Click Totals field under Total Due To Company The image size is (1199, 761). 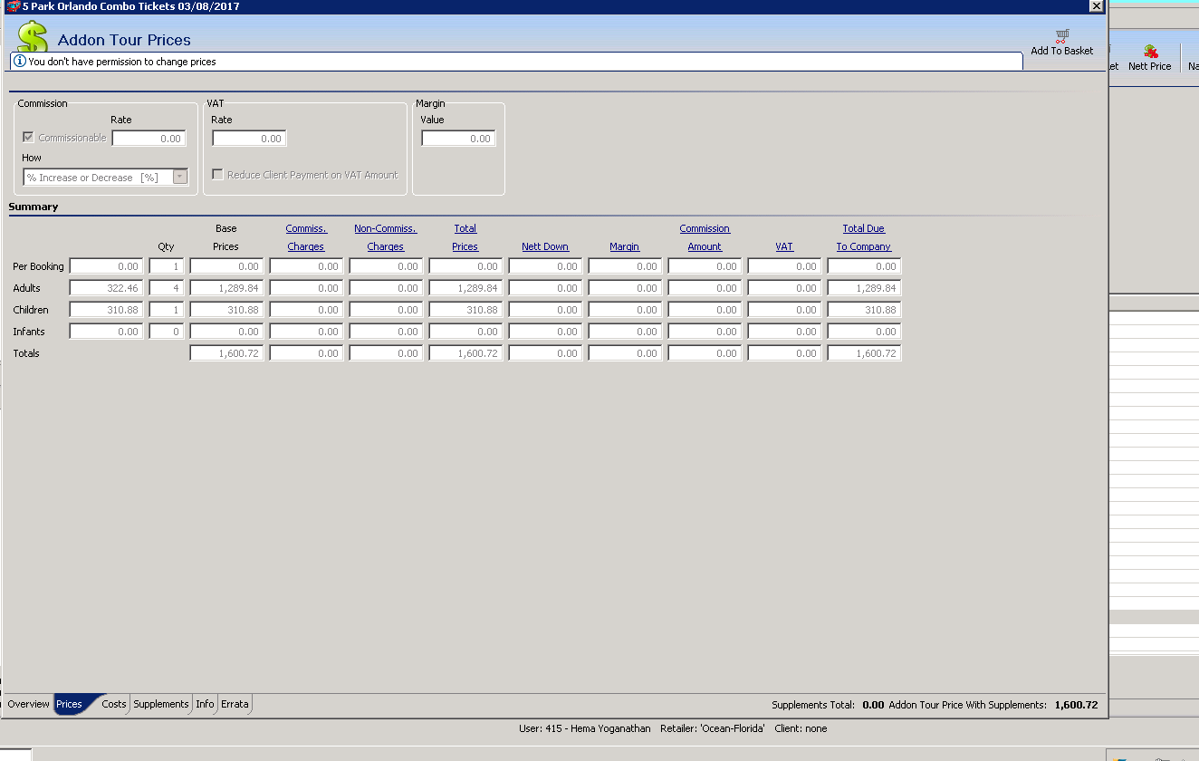coord(864,353)
